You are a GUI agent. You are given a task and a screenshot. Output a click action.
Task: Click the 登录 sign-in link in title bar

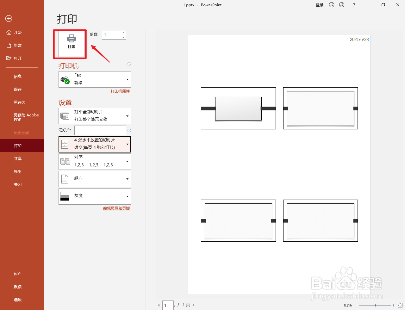320,5
